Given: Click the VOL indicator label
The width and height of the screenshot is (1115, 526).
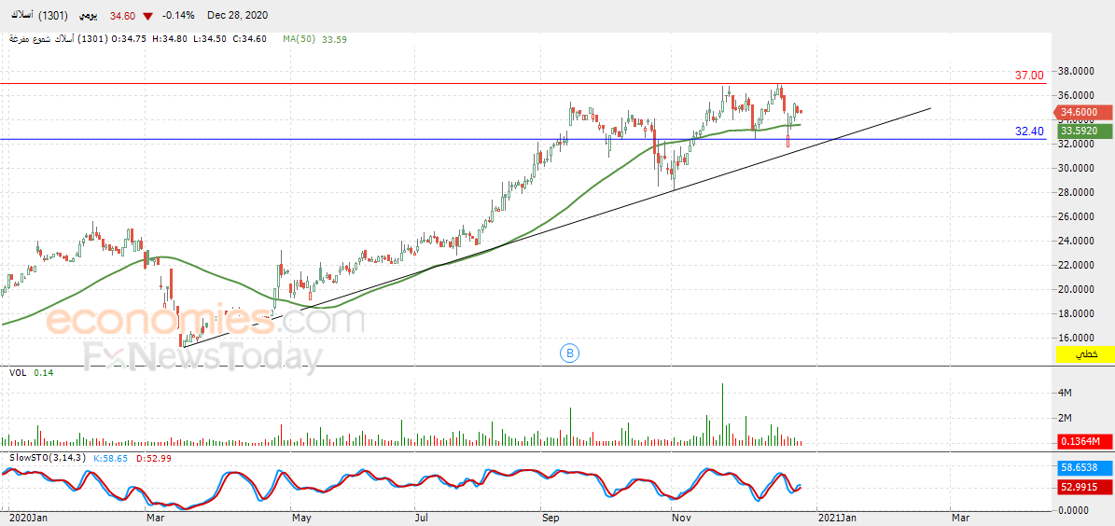Looking at the screenshot, I should [x=18, y=372].
